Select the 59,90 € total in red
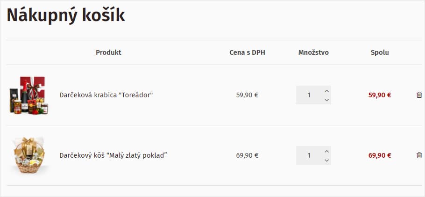Viewport: 425px width, 197px height. tap(380, 95)
